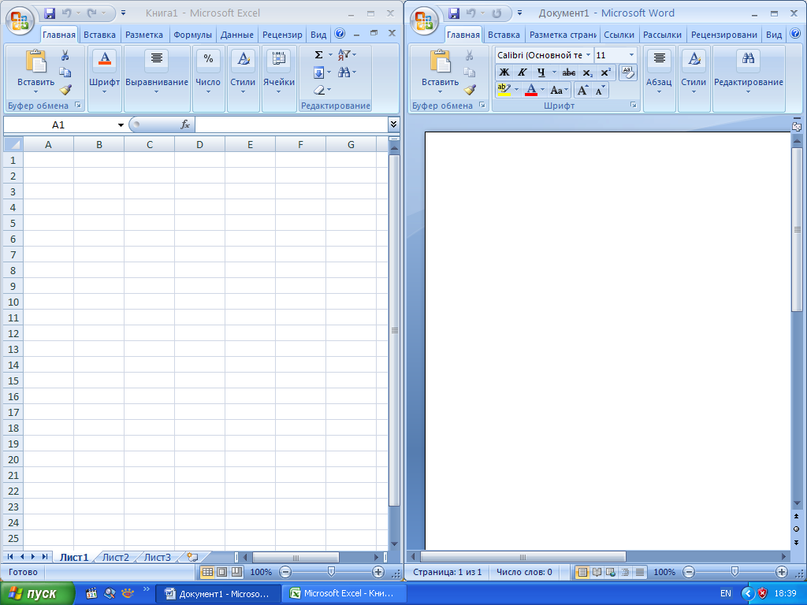This screenshot has height=605, width=807.
Task: Copy selection in Excel clipboard group
Action: coord(65,72)
